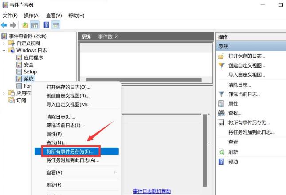286x195 pixels.
Task: Click 打开保存的日志... in actions pane
Action: click(247, 56)
